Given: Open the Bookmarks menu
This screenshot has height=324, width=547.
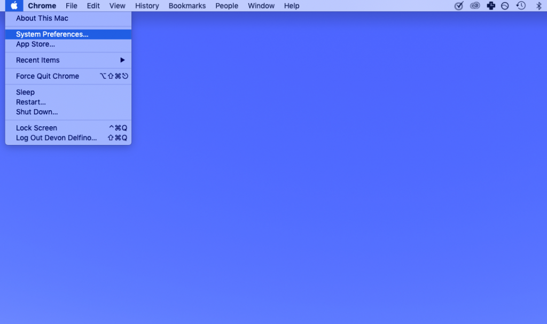Looking at the screenshot, I should [x=187, y=5].
